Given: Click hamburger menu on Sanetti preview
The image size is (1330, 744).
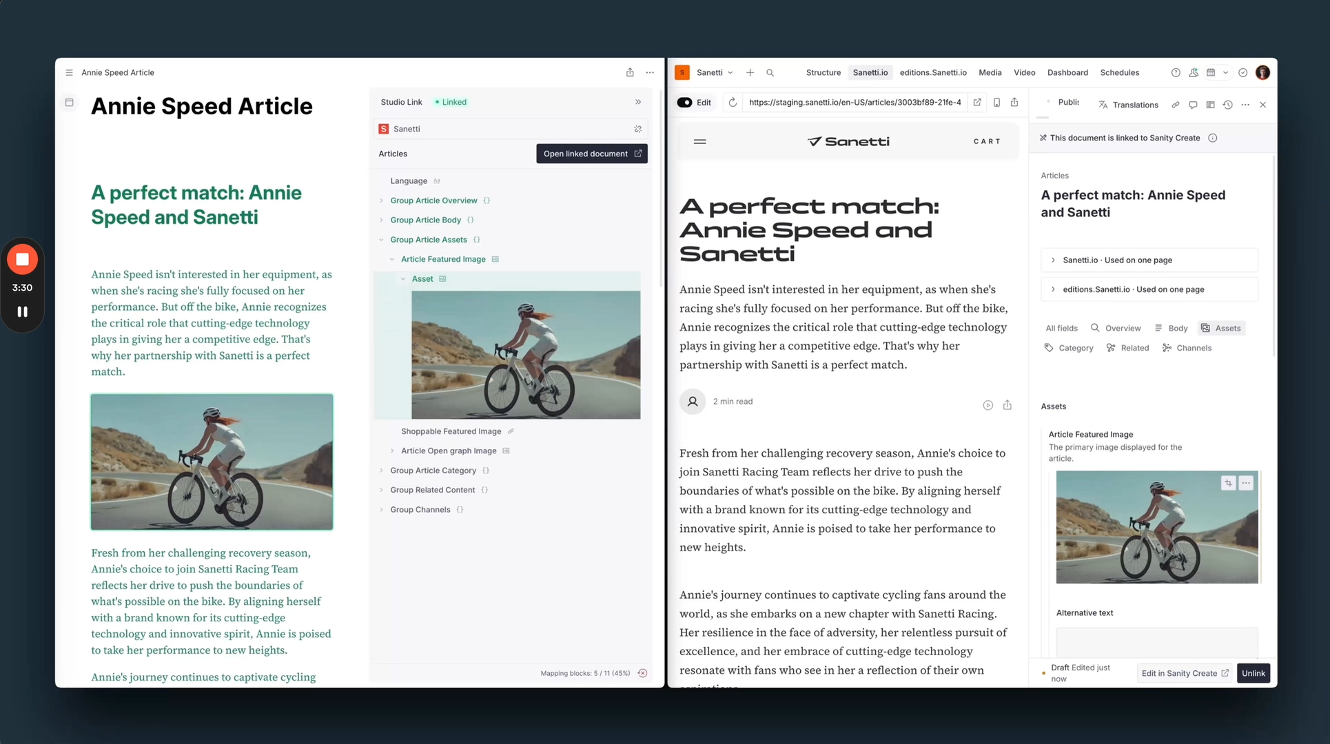Looking at the screenshot, I should tap(699, 141).
